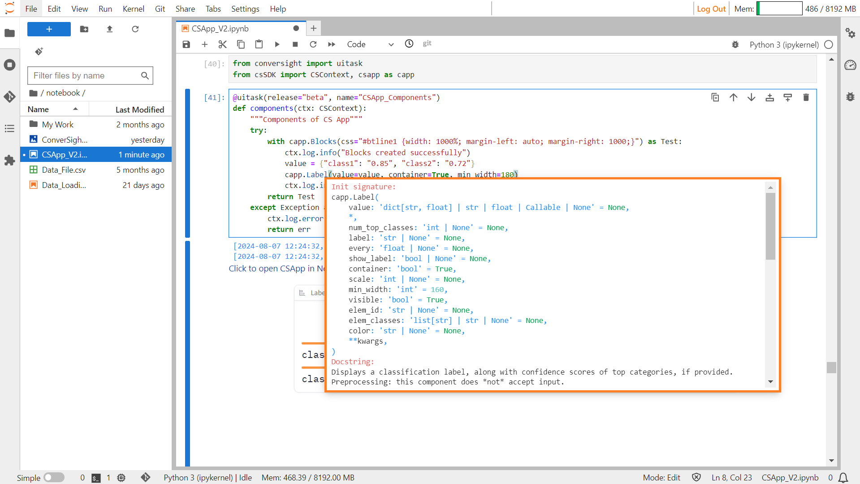
Task: Move the active cell up
Action: pos(733,97)
